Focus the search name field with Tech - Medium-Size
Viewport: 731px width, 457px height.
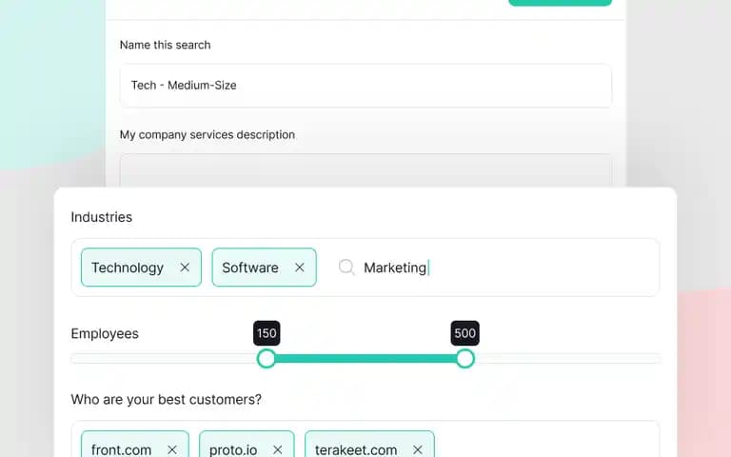tap(365, 86)
